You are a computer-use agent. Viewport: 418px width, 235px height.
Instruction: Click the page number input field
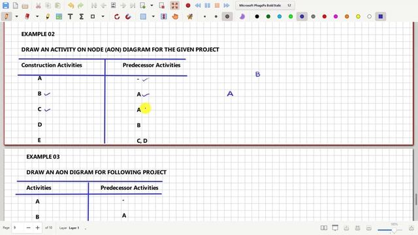[x=18, y=228]
